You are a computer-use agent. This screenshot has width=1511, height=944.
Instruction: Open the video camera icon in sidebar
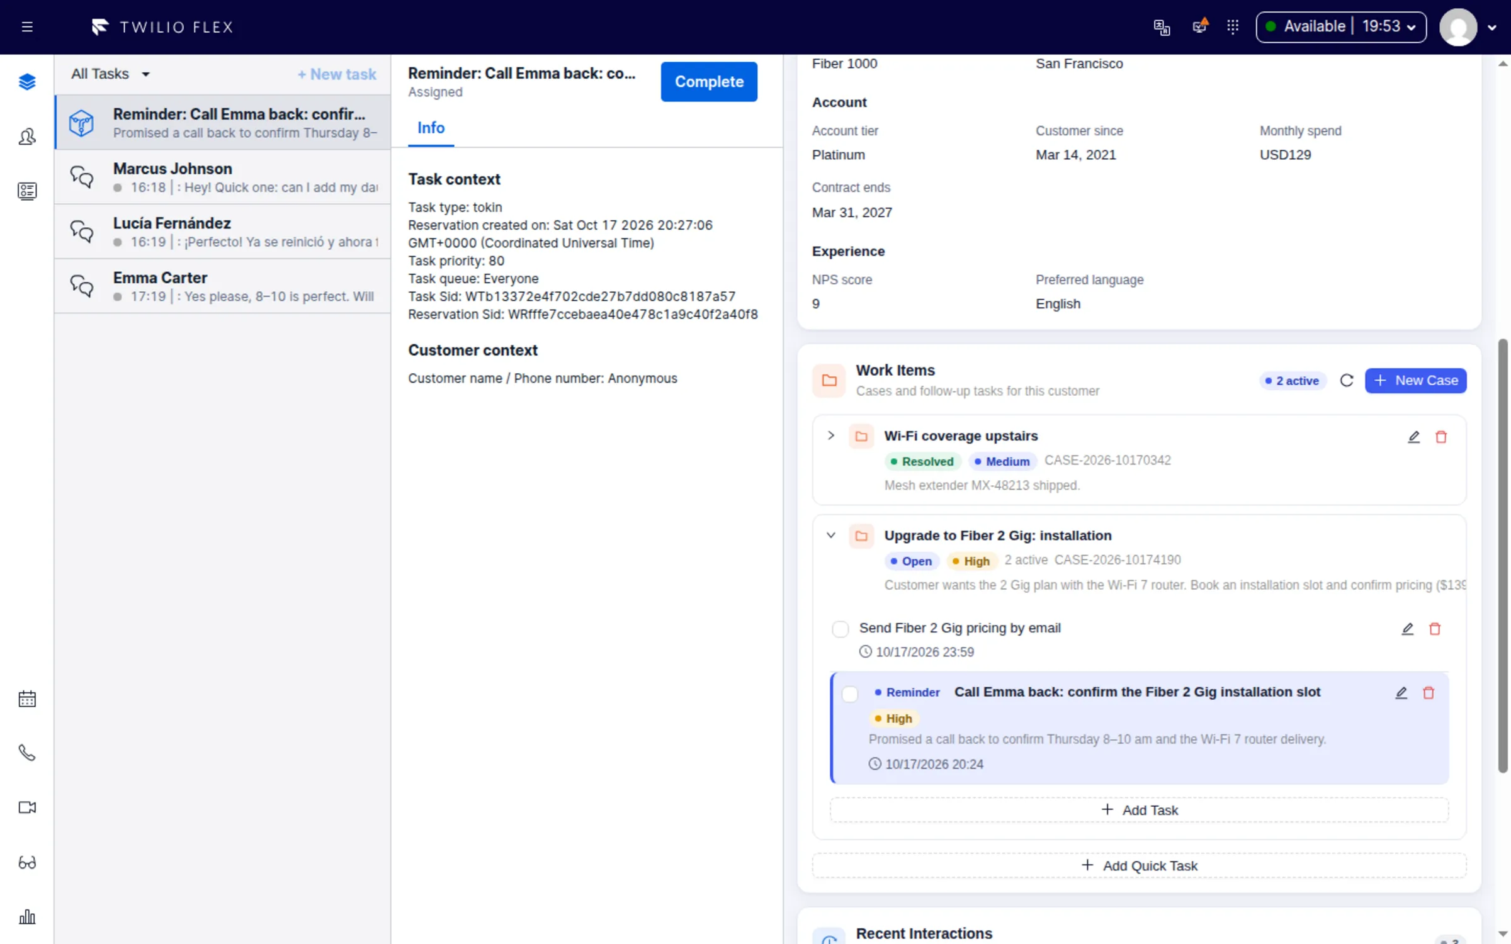pos(27,807)
